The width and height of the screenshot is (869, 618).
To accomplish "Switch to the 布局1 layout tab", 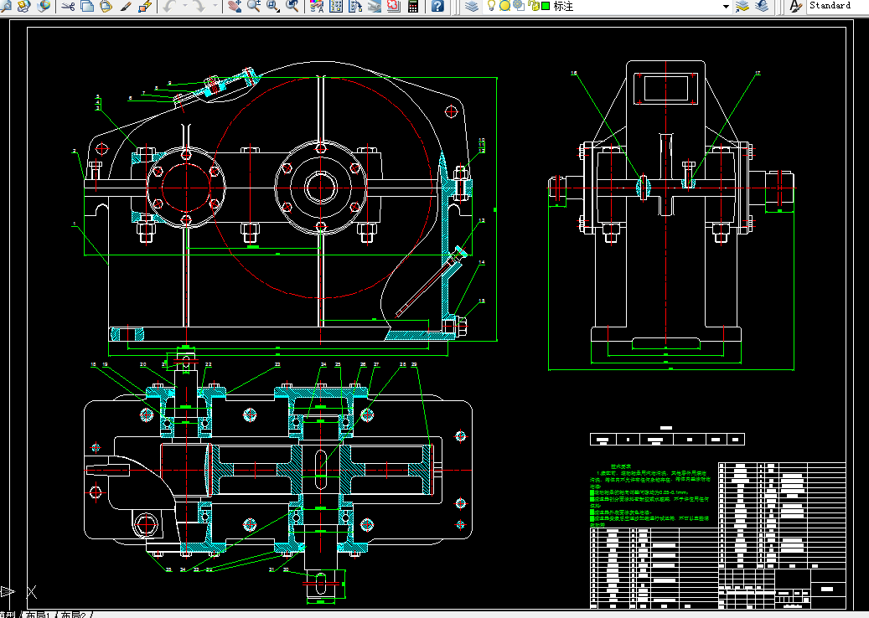I will (40, 615).
